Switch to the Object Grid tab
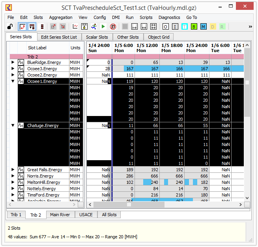Image resolution: width=258 pixels, height=247 pixels. [x=159, y=37]
